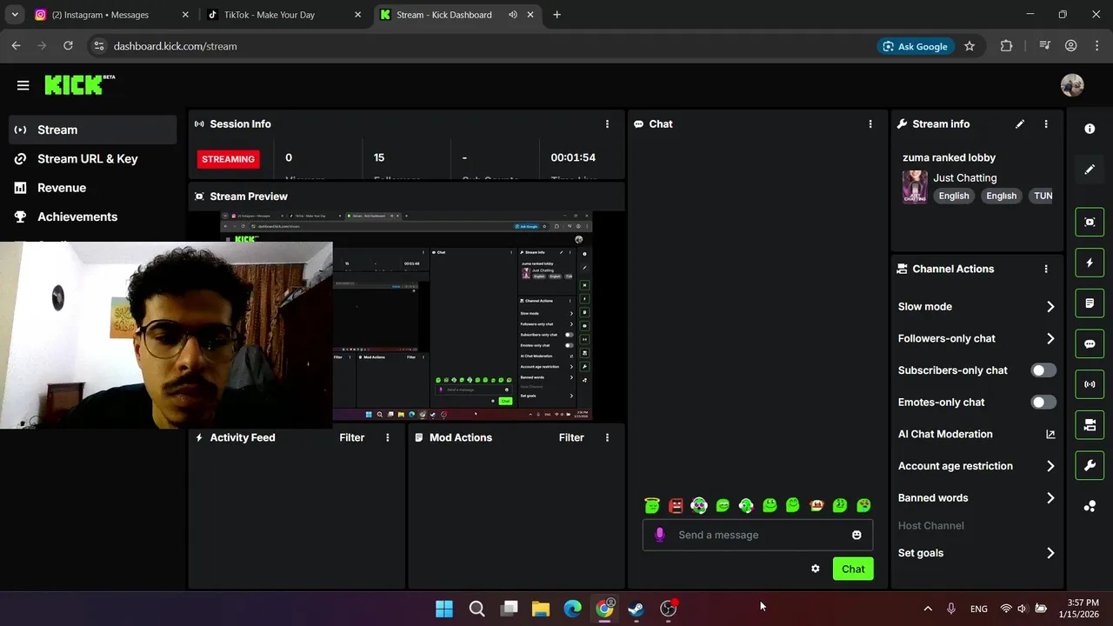Click the info icon in right toolbar

[1090, 129]
